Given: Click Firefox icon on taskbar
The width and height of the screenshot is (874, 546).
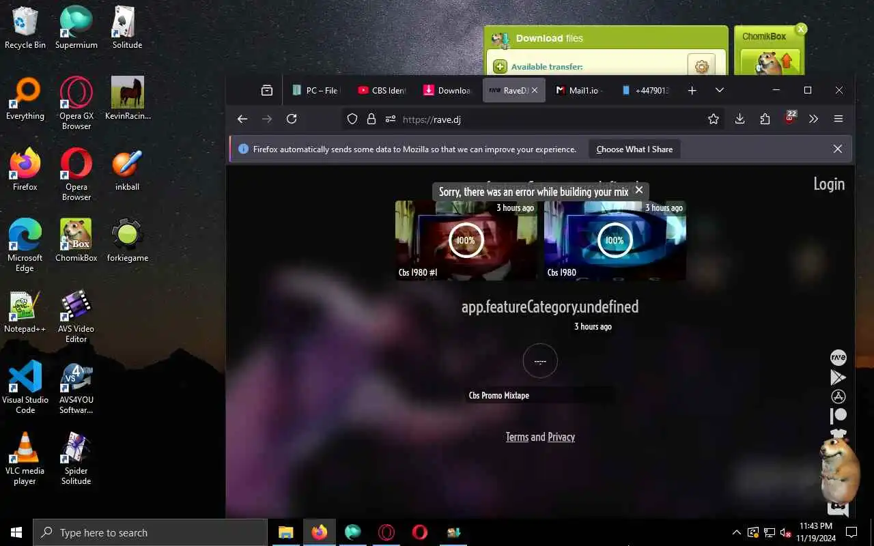Looking at the screenshot, I should coord(319,532).
